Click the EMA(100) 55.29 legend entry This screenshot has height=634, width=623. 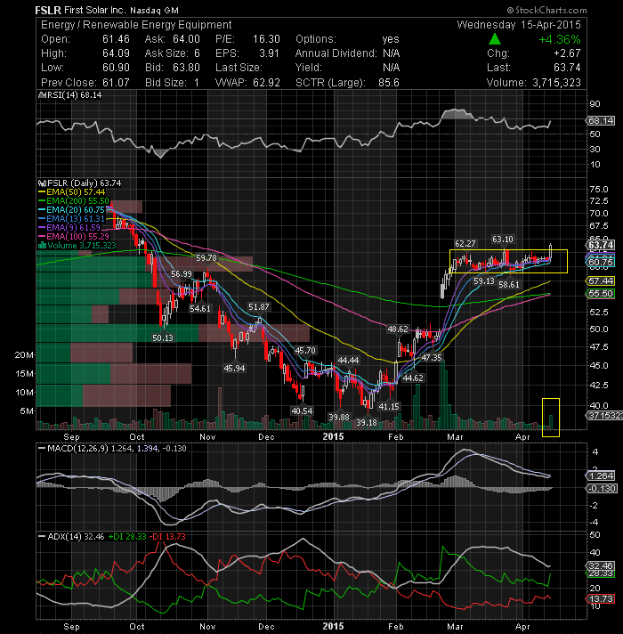point(74,237)
